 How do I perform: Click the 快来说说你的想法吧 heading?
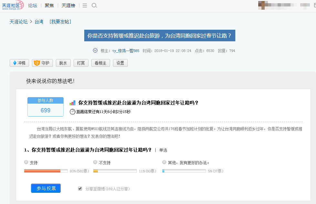50,81
